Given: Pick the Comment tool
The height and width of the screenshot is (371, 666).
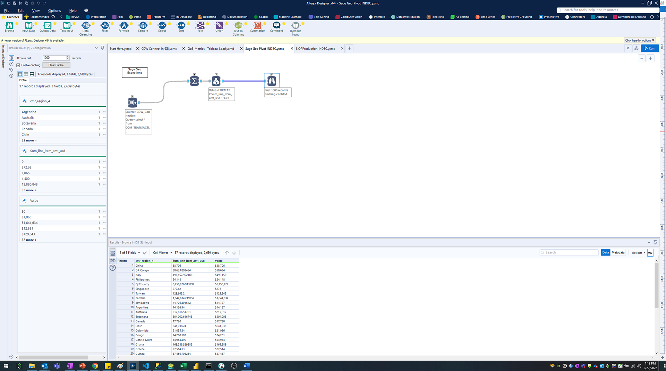Looking at the screenshot, I should coord(276,27).
